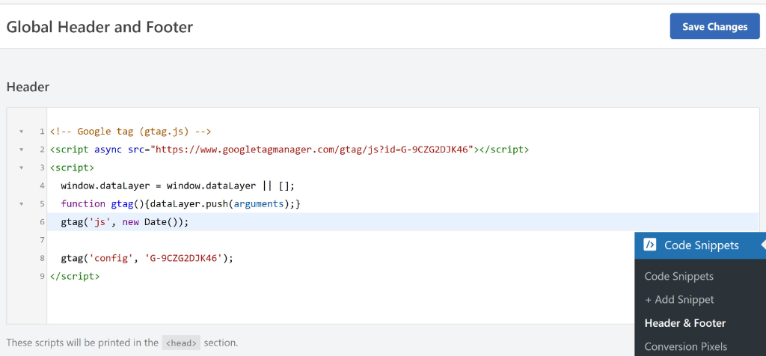The width and height of the screenshot is (766, 356).
Task: Click the gtag('js', new Date()) line
Action: click(x=125, y=221)
